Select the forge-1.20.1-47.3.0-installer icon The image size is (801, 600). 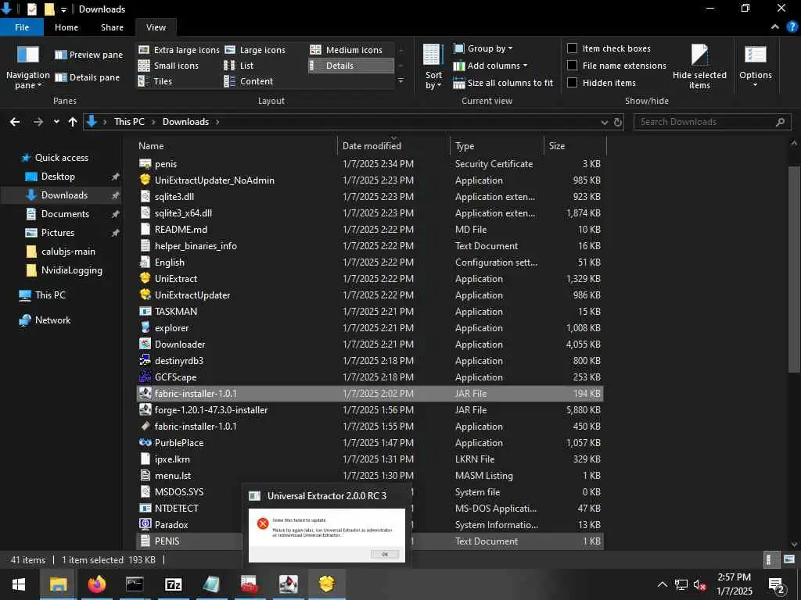145,409
